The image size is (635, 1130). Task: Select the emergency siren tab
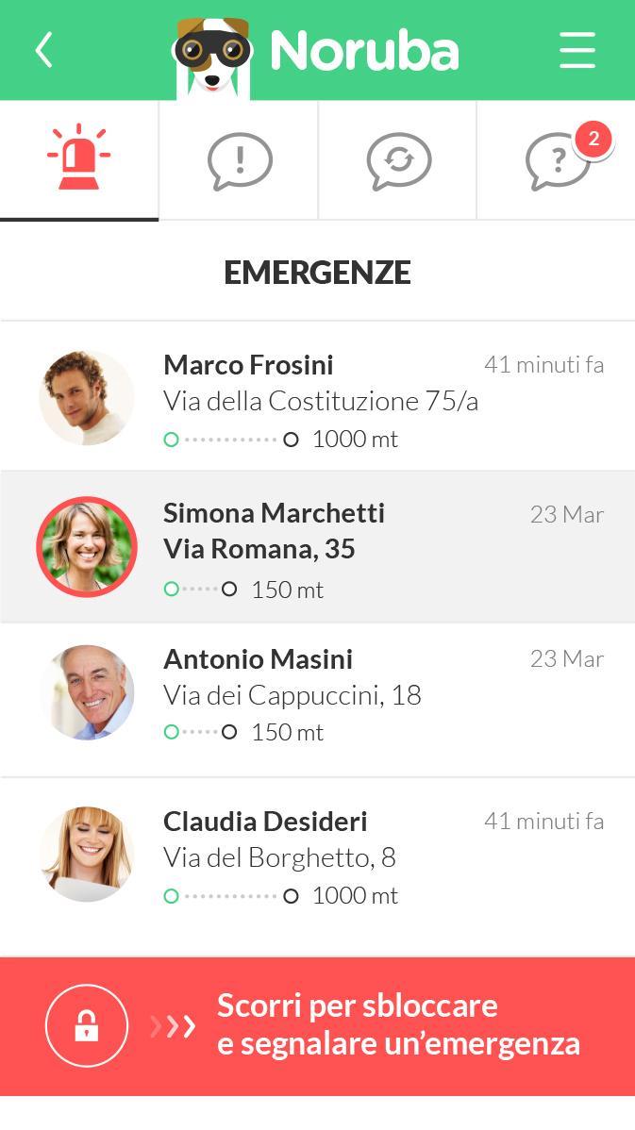coord(78,158)
